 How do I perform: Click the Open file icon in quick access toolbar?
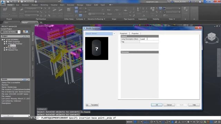click(x=11, y=2)
